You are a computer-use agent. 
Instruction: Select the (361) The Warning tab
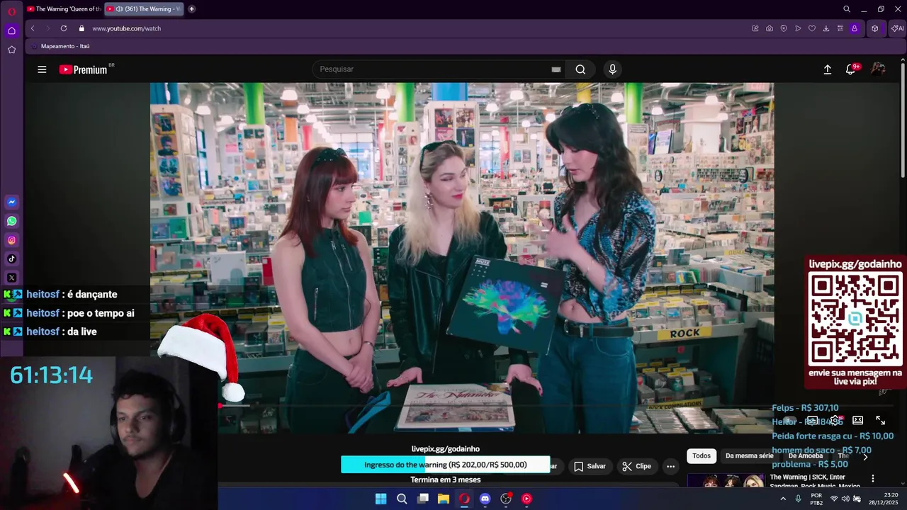(144, 9)
